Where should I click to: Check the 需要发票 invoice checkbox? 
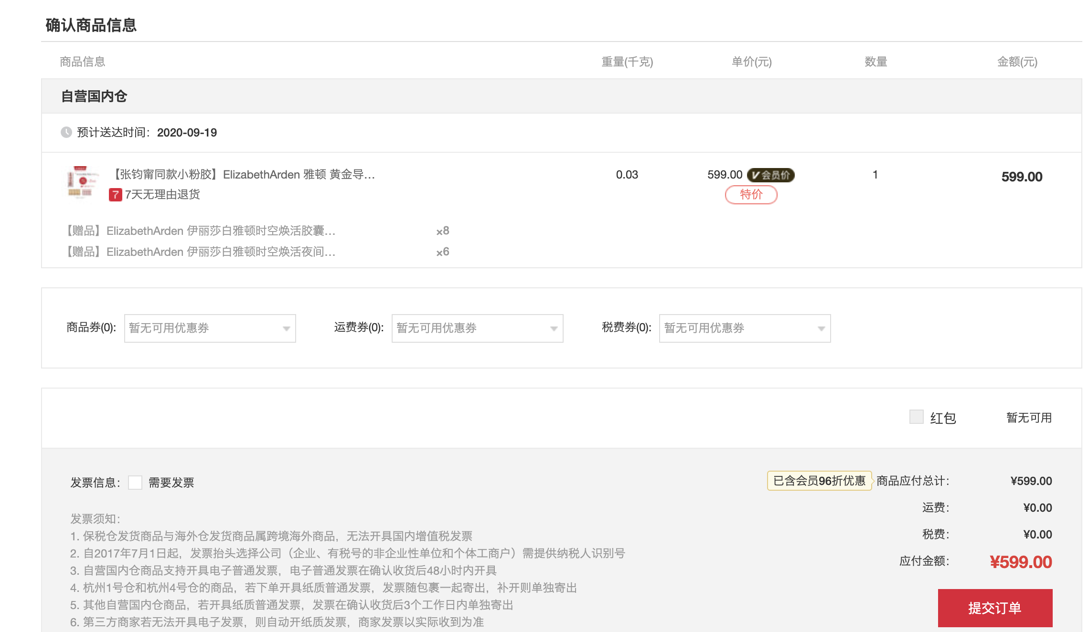(135, 483)
